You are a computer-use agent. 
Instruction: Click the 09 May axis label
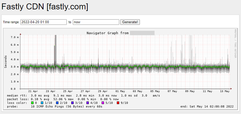[x=190, y=91]
